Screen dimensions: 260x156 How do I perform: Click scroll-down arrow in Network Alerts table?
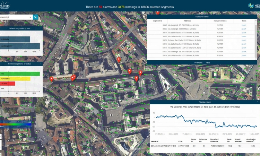tap(256, 59)
